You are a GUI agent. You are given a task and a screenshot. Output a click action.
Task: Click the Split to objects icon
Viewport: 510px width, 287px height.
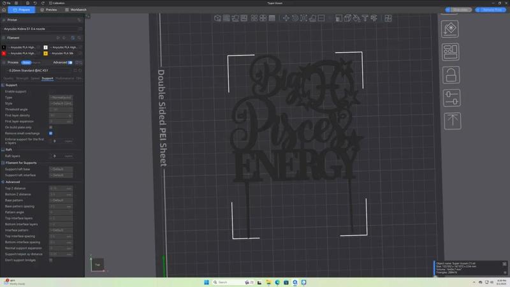(254, 18)
